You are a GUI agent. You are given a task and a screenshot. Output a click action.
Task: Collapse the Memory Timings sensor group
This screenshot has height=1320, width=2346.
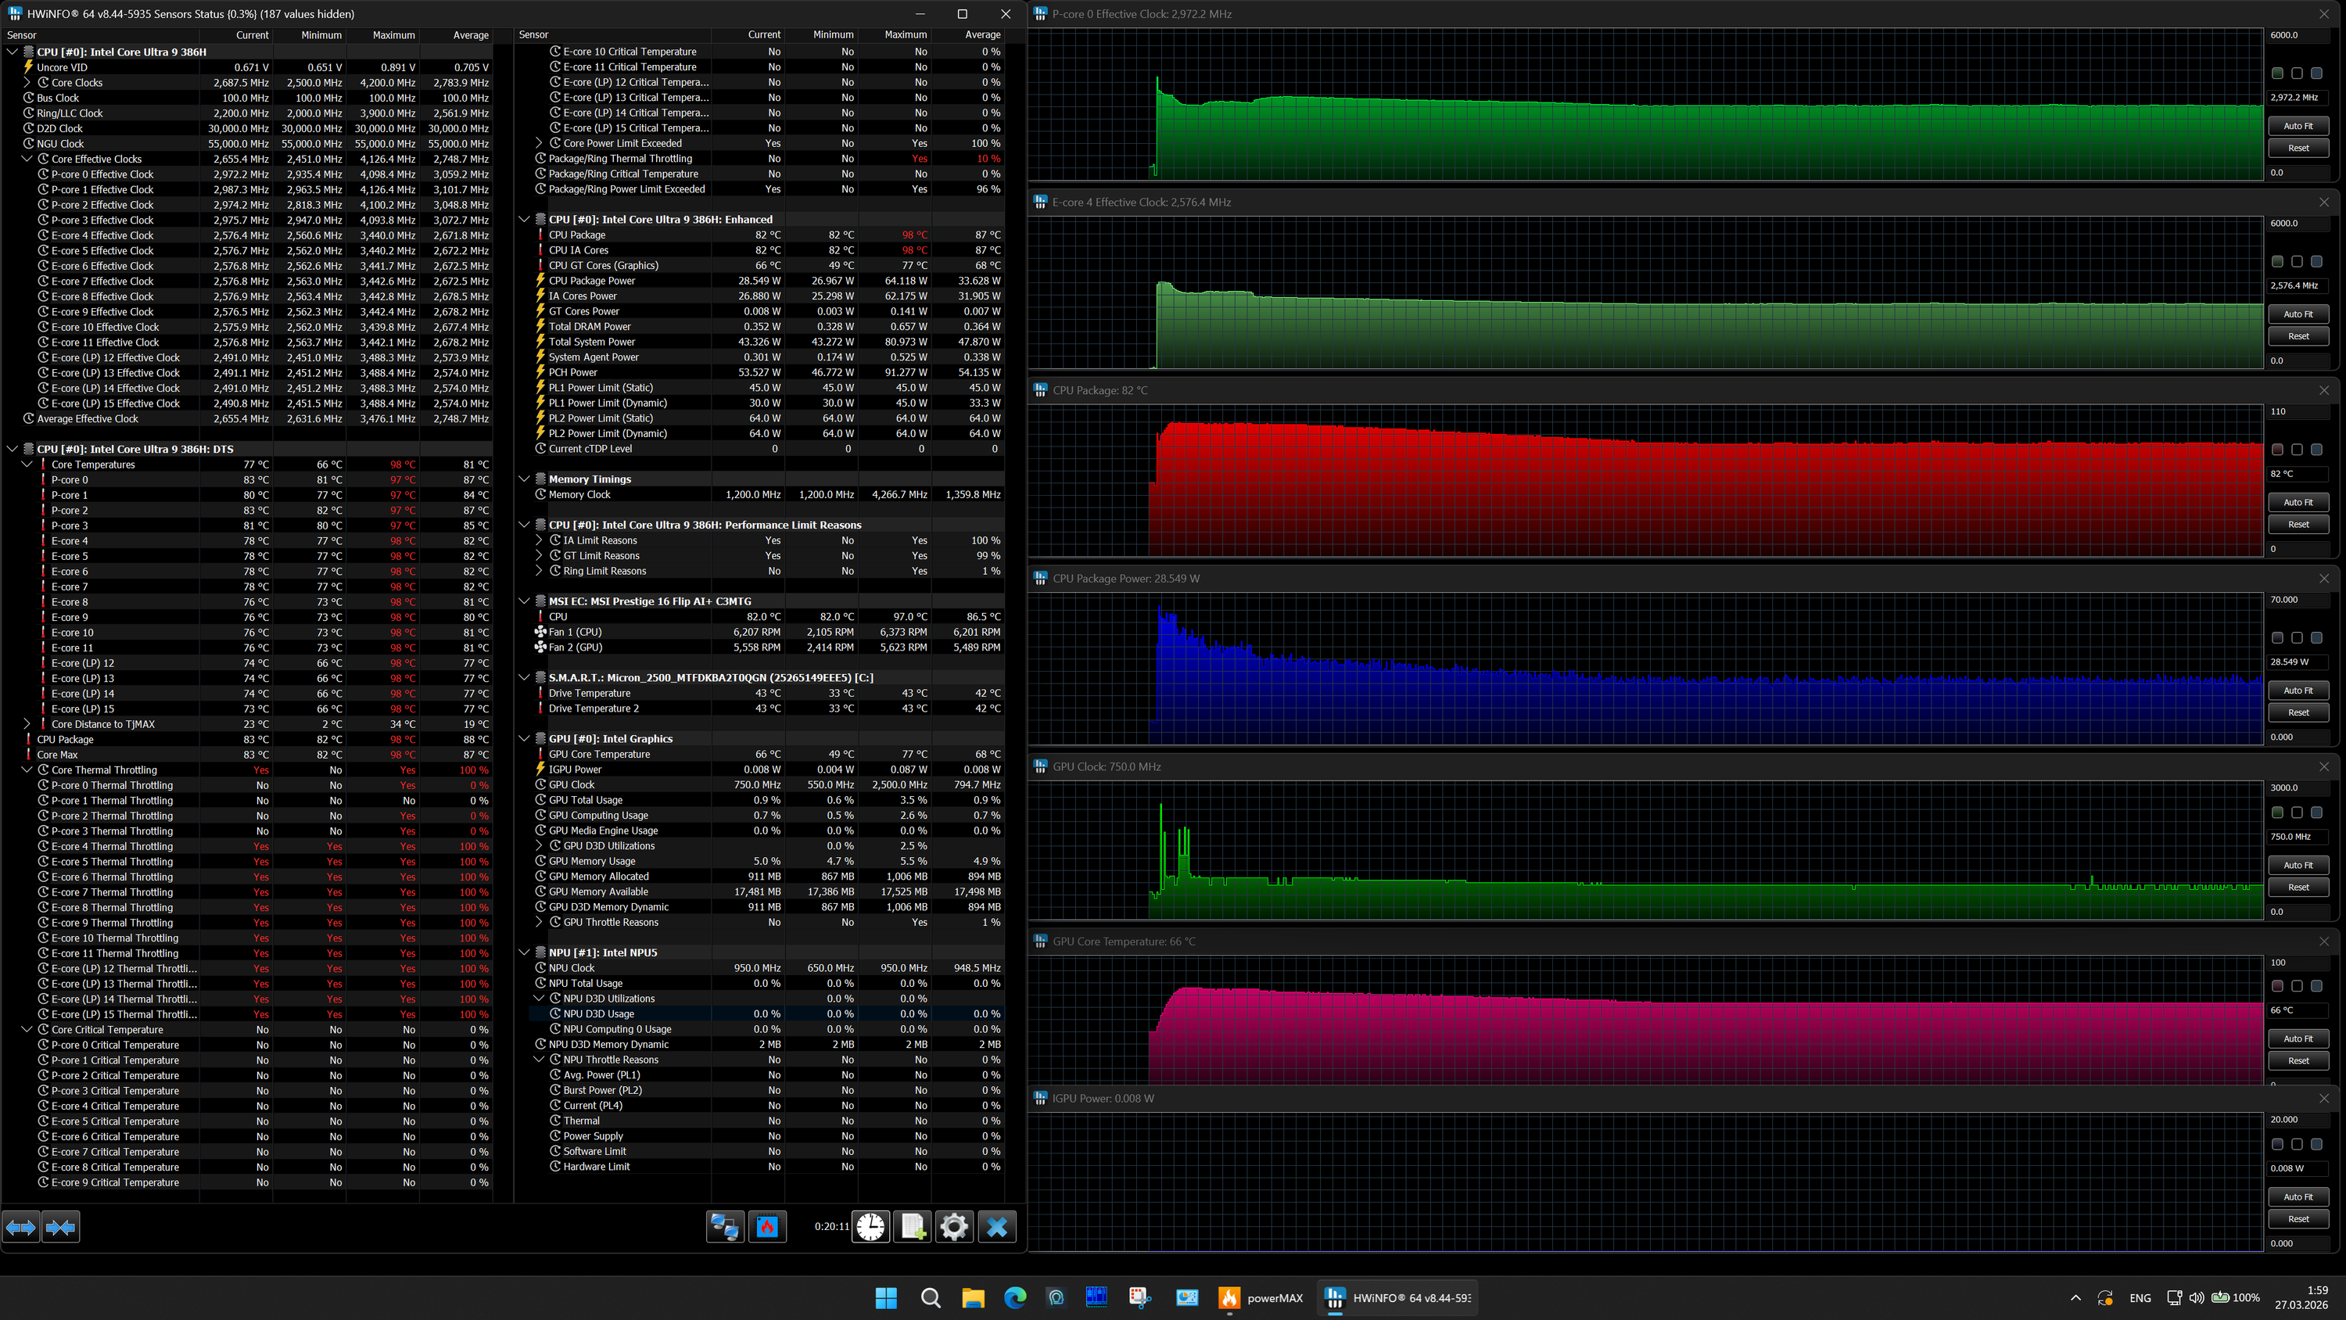click(525, 479)
